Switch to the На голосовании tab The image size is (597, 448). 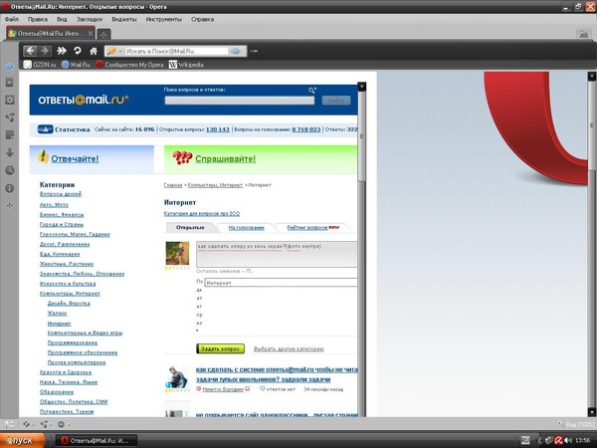247,227
